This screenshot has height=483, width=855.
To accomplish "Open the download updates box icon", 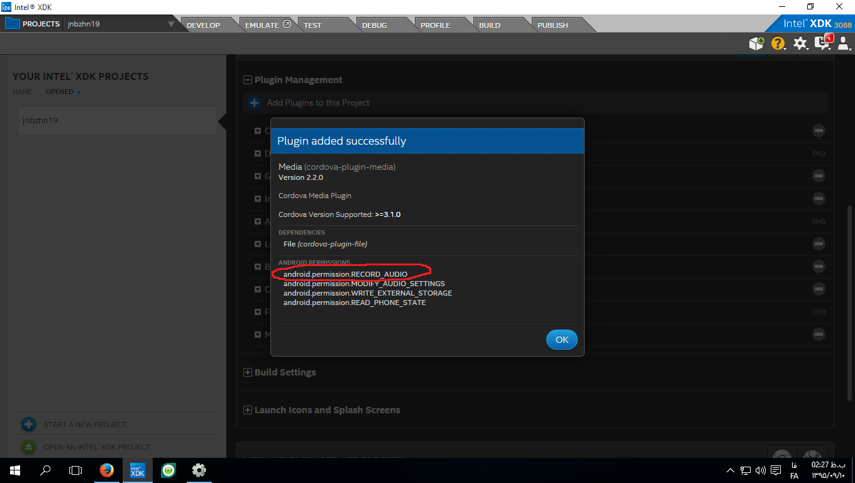I will coord(756,43).
